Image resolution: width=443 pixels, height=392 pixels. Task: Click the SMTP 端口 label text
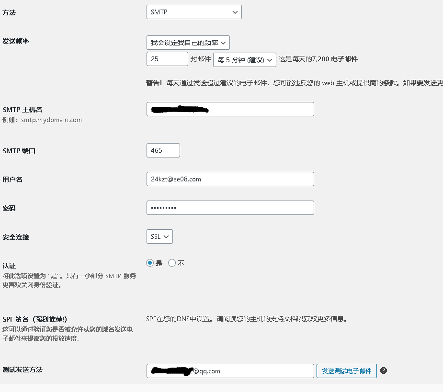coord(19,151)
